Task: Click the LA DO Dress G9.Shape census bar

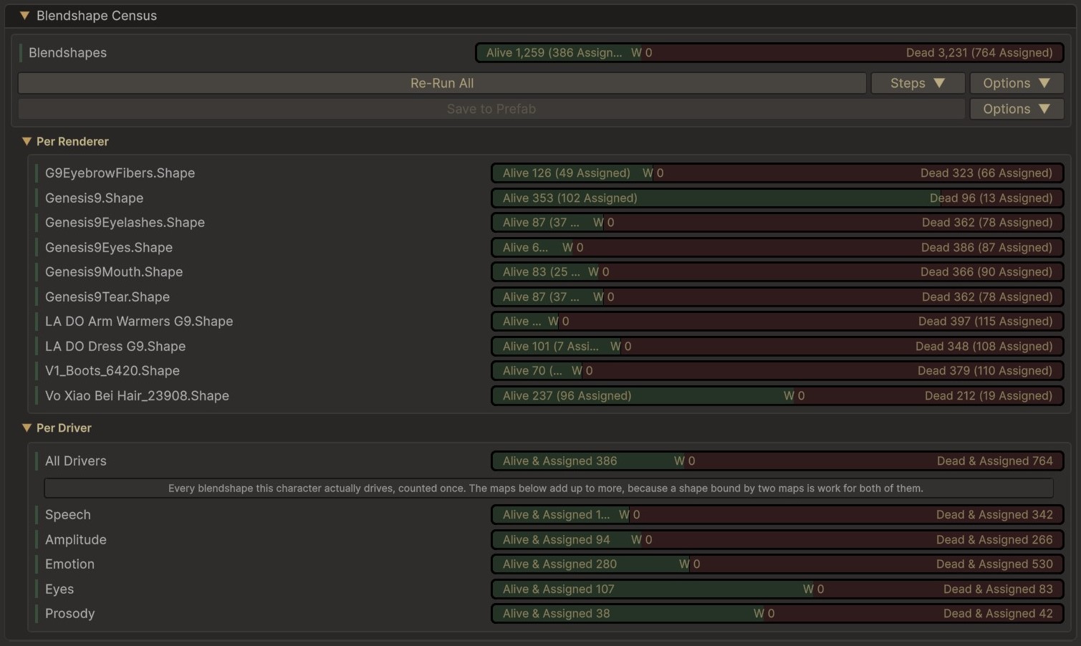Action: (x=777, y=346)
